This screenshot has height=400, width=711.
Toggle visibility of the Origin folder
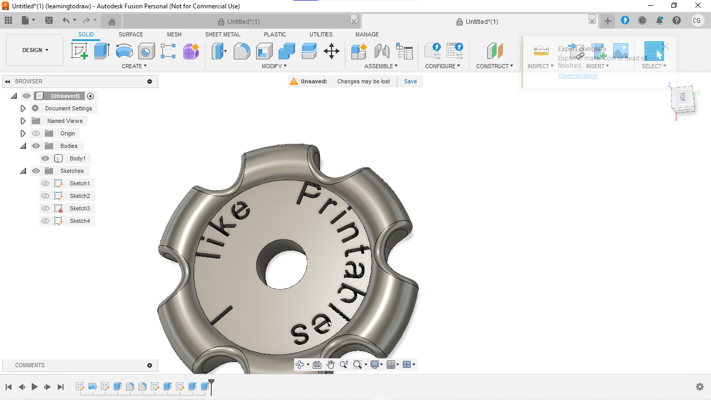point(36,133)
